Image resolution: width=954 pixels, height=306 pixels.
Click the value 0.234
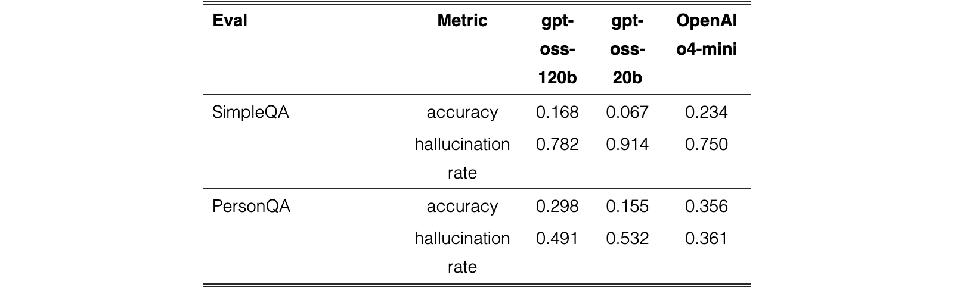(707, 113)
